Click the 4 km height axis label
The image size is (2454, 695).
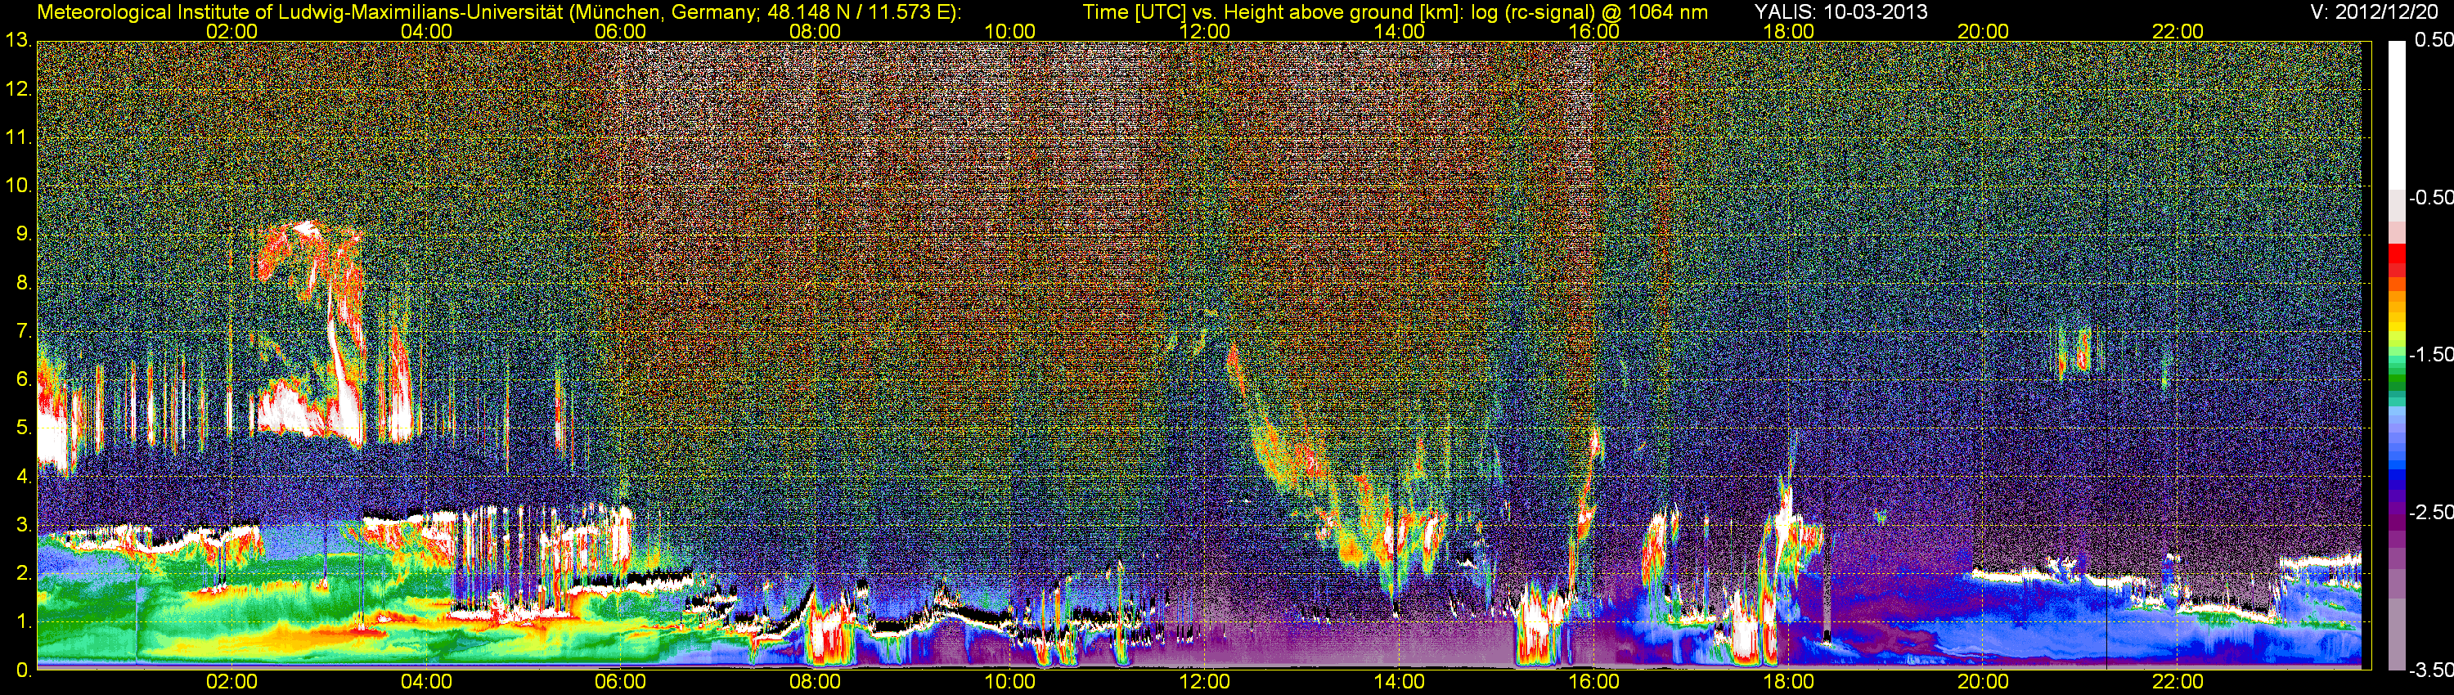[23, 477]
